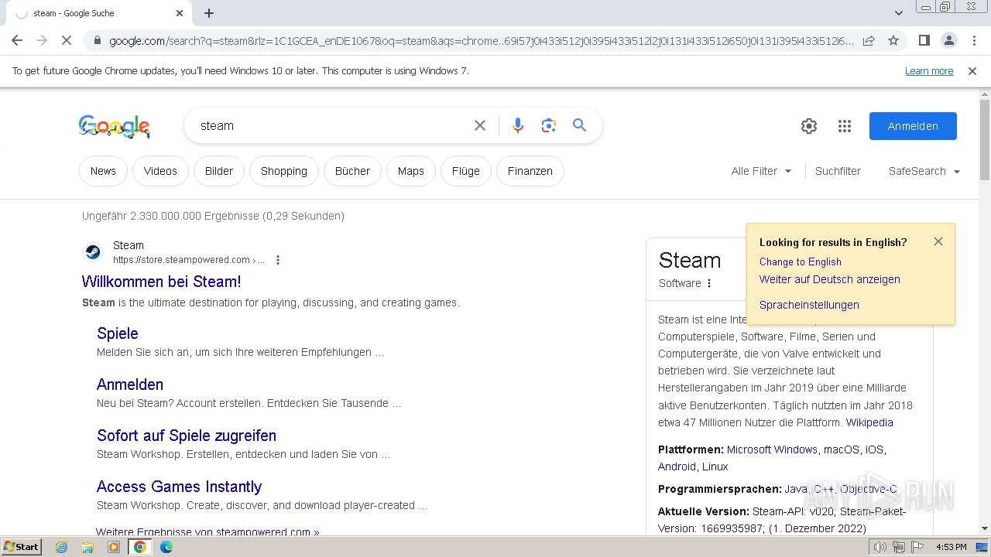Click into the Google search field

tap(333, 125)
